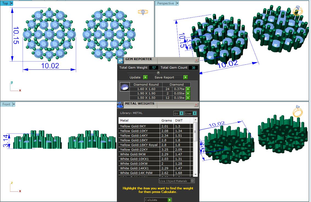Click the green arrow beside the 1.50 X 1.50 row
Screen dimensions: 311x202
click(x=188, y=98)
